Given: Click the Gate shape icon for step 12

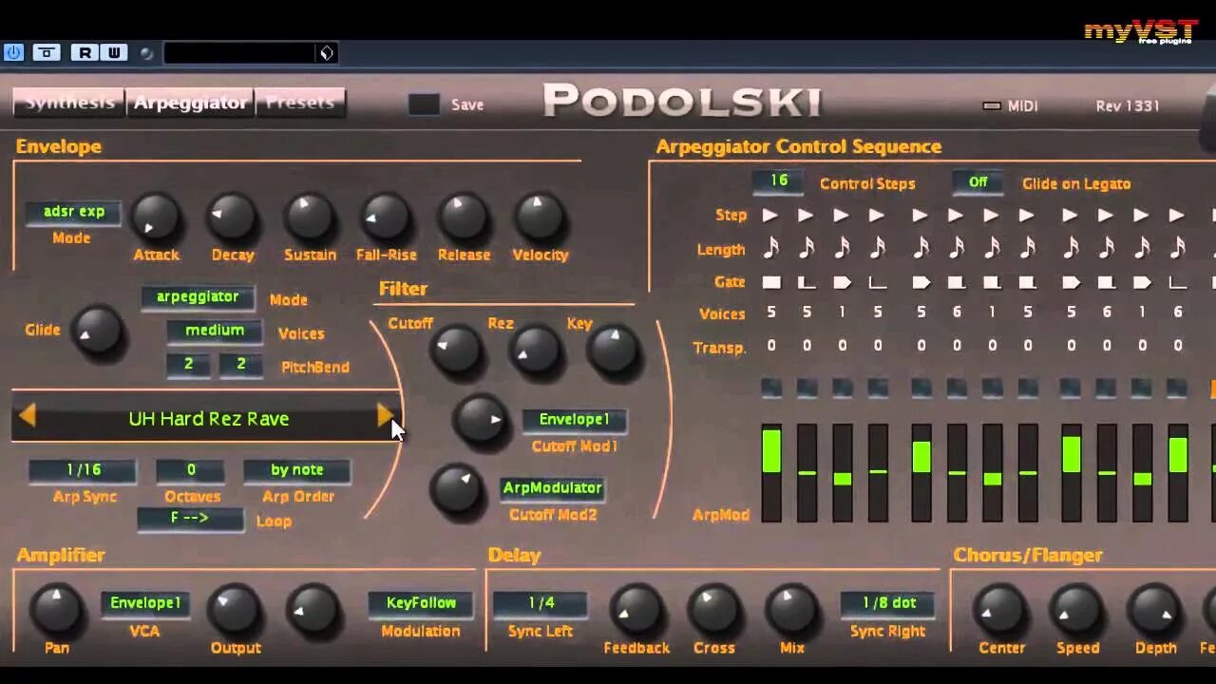Looking at the screenshot, I should (1178, 282).
